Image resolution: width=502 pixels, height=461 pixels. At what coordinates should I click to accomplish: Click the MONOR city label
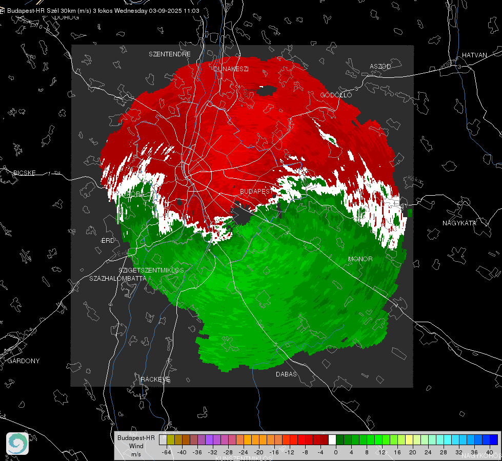pos(360,259)
